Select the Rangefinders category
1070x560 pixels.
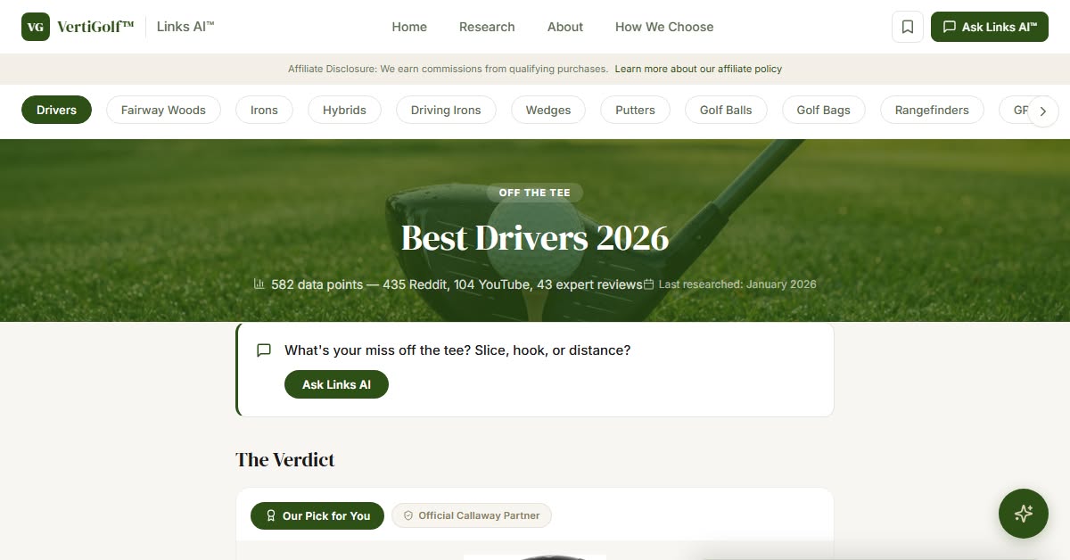932,110
